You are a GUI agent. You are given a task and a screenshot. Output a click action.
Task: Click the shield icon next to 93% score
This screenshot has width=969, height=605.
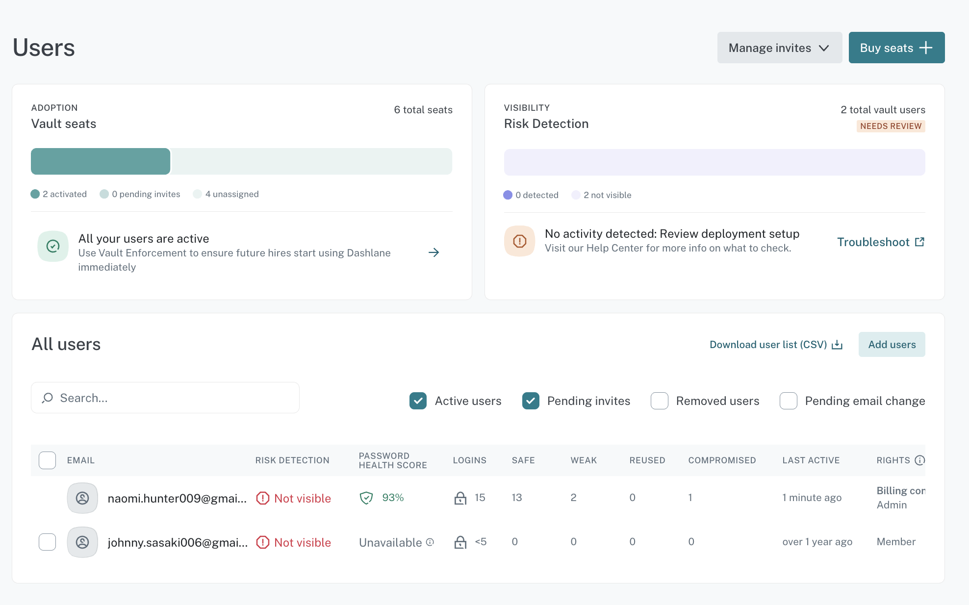(366, 498)
